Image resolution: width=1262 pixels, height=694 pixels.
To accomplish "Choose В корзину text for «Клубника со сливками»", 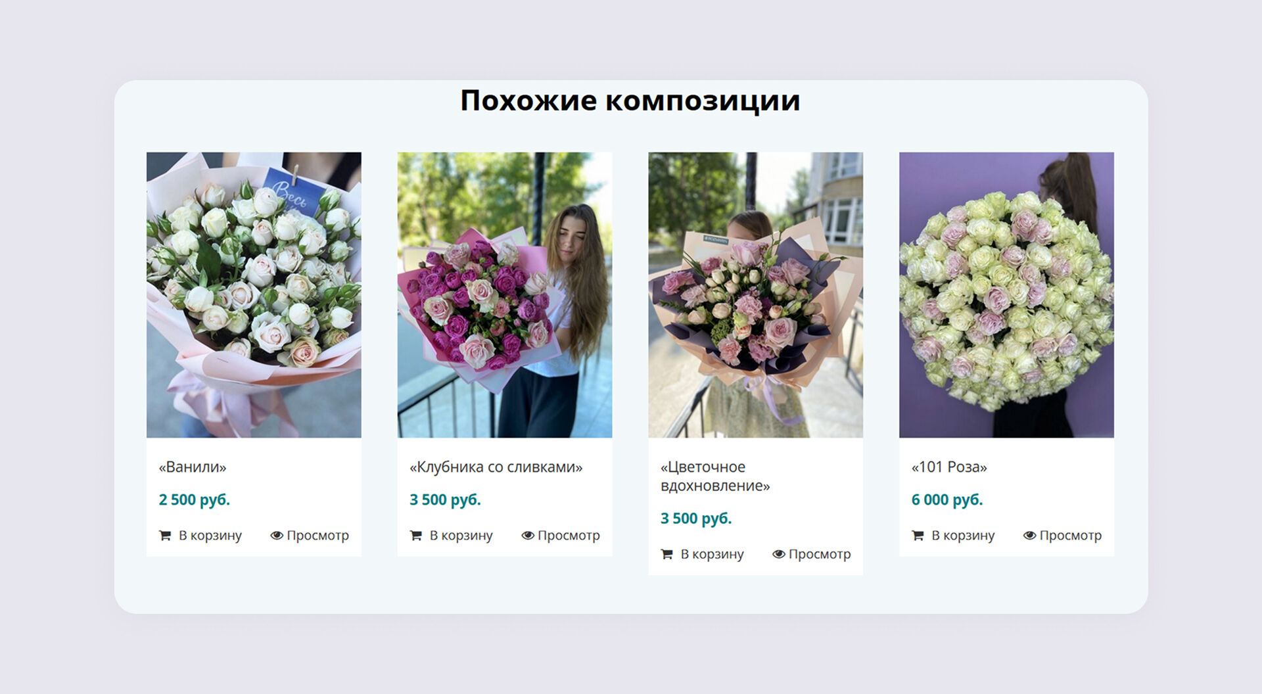I will pos(461,536).
